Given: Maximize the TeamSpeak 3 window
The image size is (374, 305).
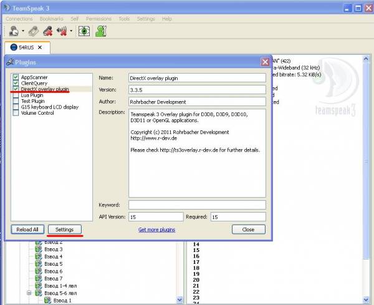Looking at the screenshot, I should point(358,8).
